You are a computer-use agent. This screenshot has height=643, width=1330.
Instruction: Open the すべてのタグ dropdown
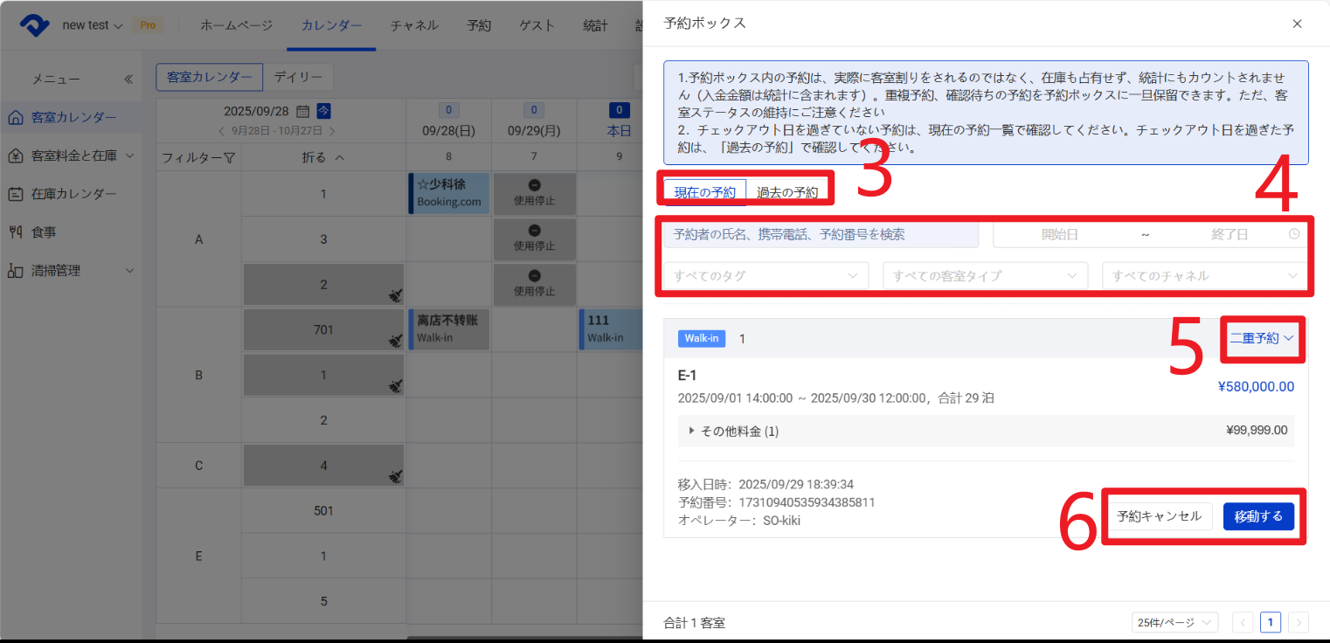click(765, 275)
